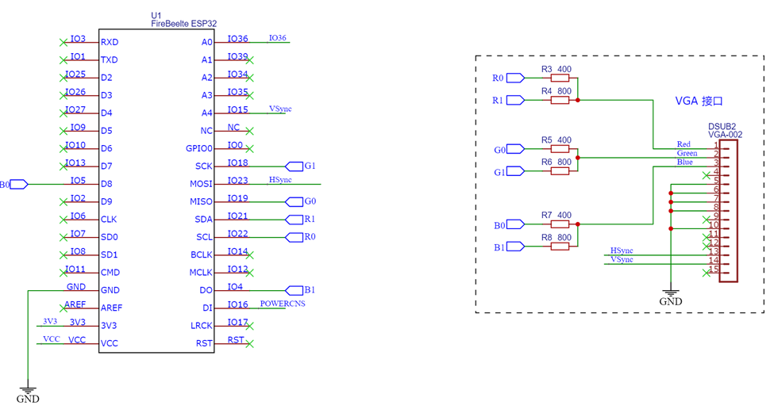Select the DSUB2 VGA-002 connector body

click(x=729, y=211)
